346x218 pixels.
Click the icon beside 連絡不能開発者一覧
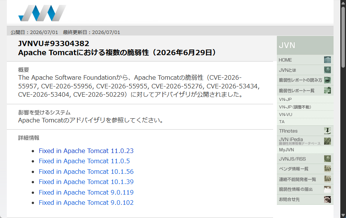click(x=327, y=179)
